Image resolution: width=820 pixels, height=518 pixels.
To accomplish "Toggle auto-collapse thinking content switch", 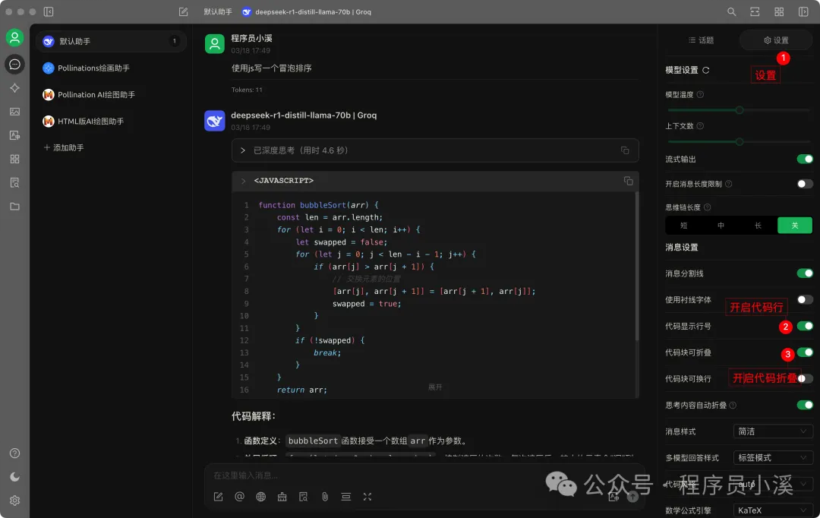I will click(805, 405).
